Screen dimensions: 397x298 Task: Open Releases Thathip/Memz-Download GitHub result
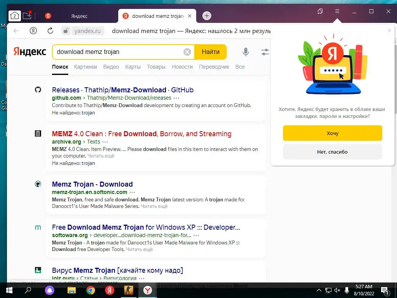(x=123, y=90)
